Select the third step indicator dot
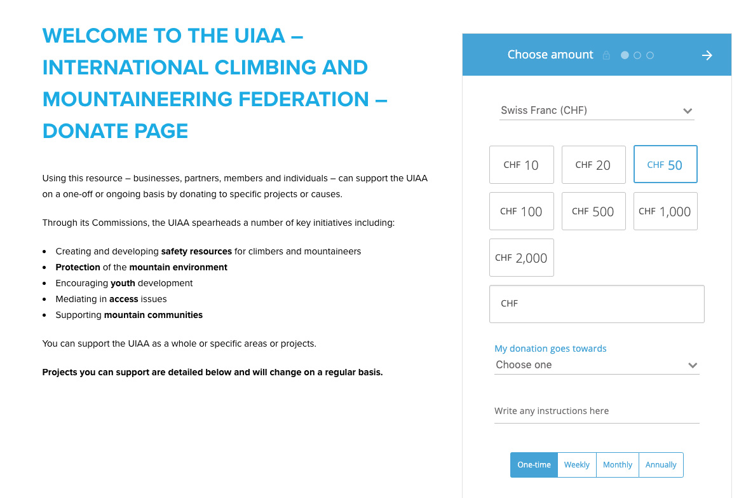The width and height of the screenshot is (746, 498). (x=650, y=55)
